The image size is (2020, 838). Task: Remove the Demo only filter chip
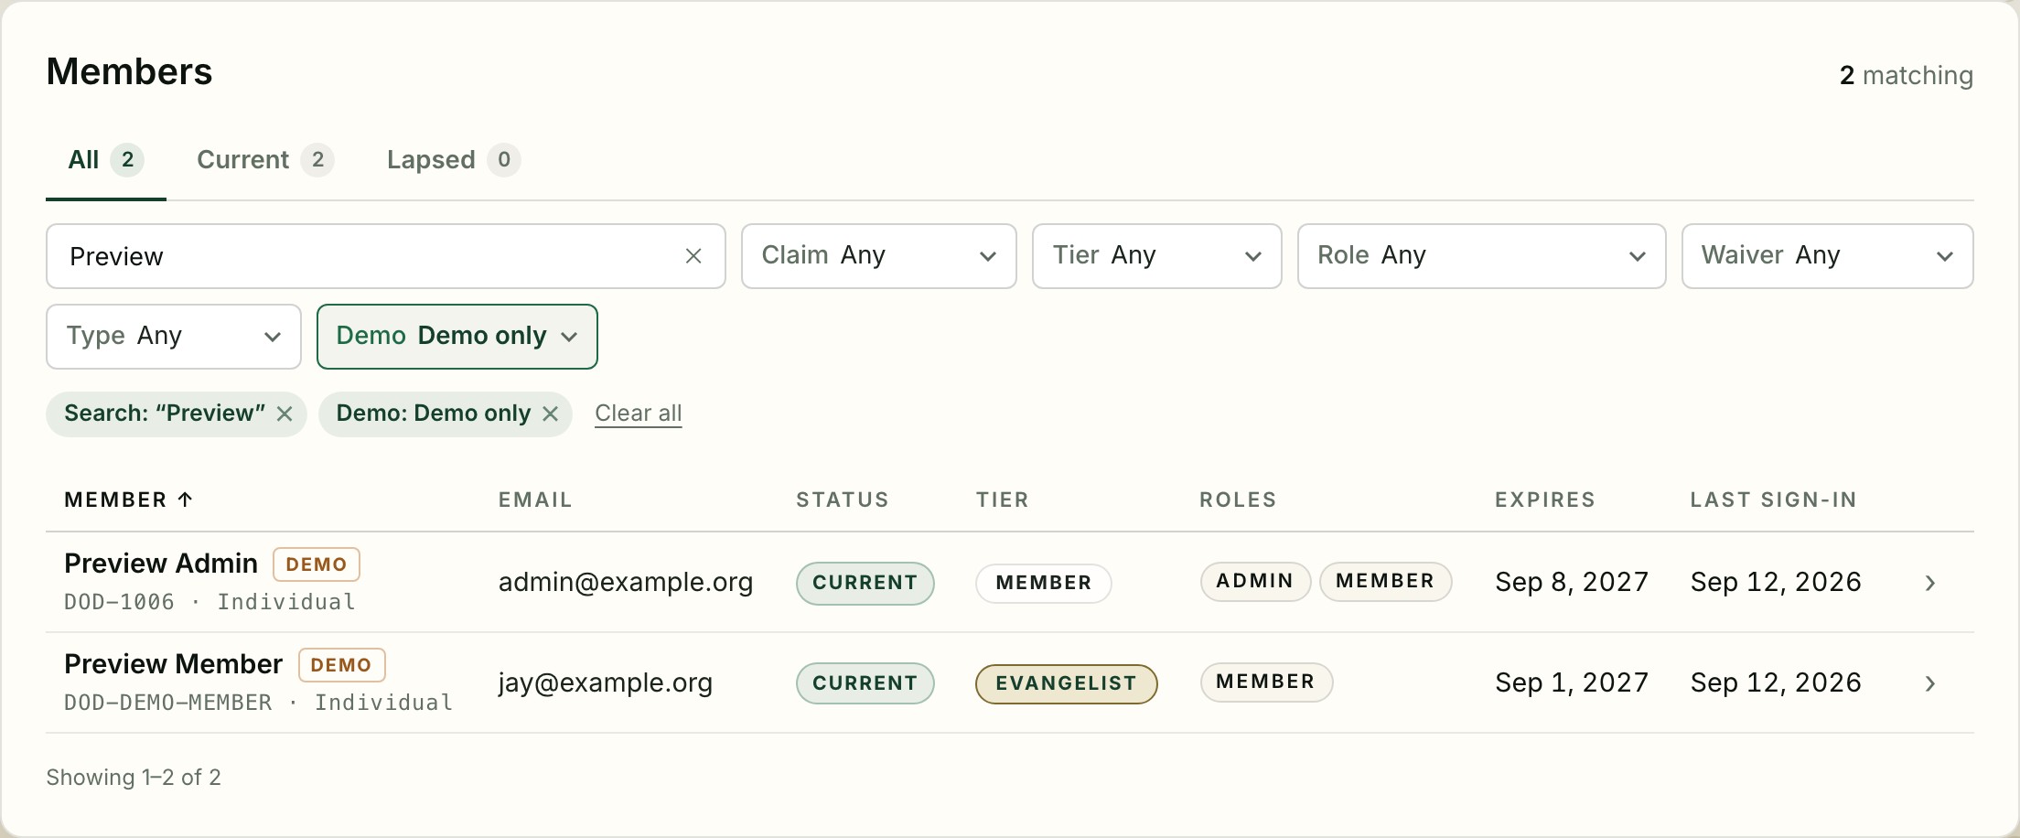(551, 414)
